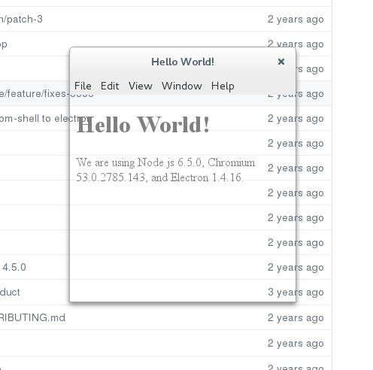Click '2 years ago' in the CONTRIBUTING.md row
This screenshot has height=370, width=373.
point(296,318)
